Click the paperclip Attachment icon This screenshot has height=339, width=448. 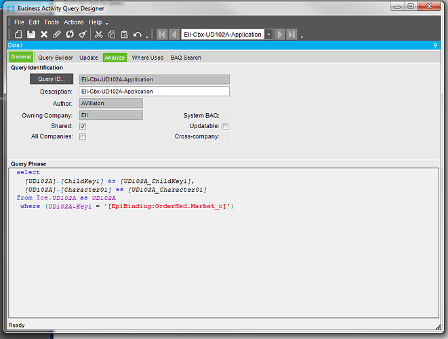click(57, 35)
